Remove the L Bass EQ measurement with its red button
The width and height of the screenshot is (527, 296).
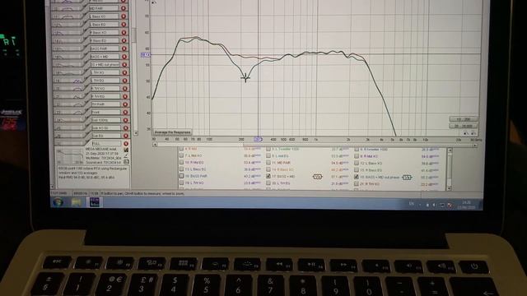point(124,25)
